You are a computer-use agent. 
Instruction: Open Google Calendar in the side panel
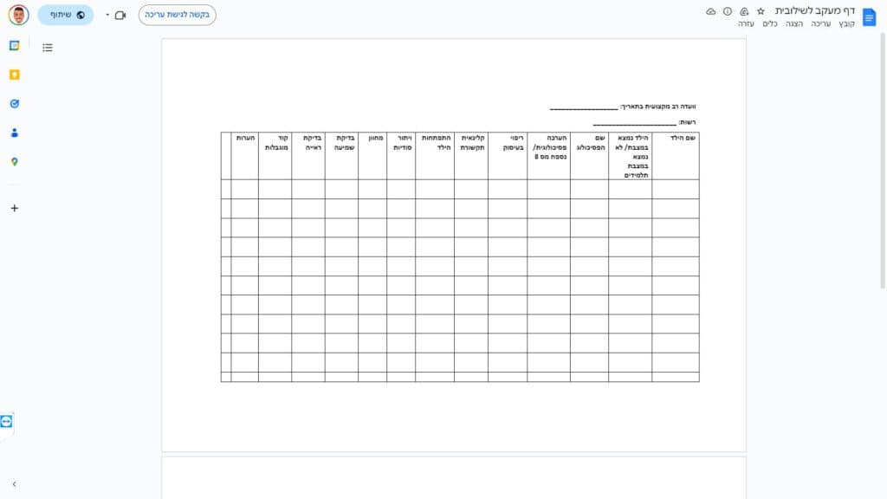[x=14, y=45]
